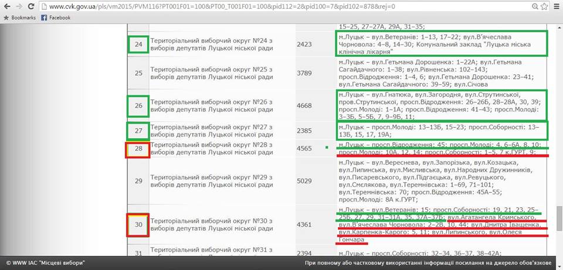Click the browser Back arrow
This screenshot has width=563, height=270.
[x=6, y=7]
